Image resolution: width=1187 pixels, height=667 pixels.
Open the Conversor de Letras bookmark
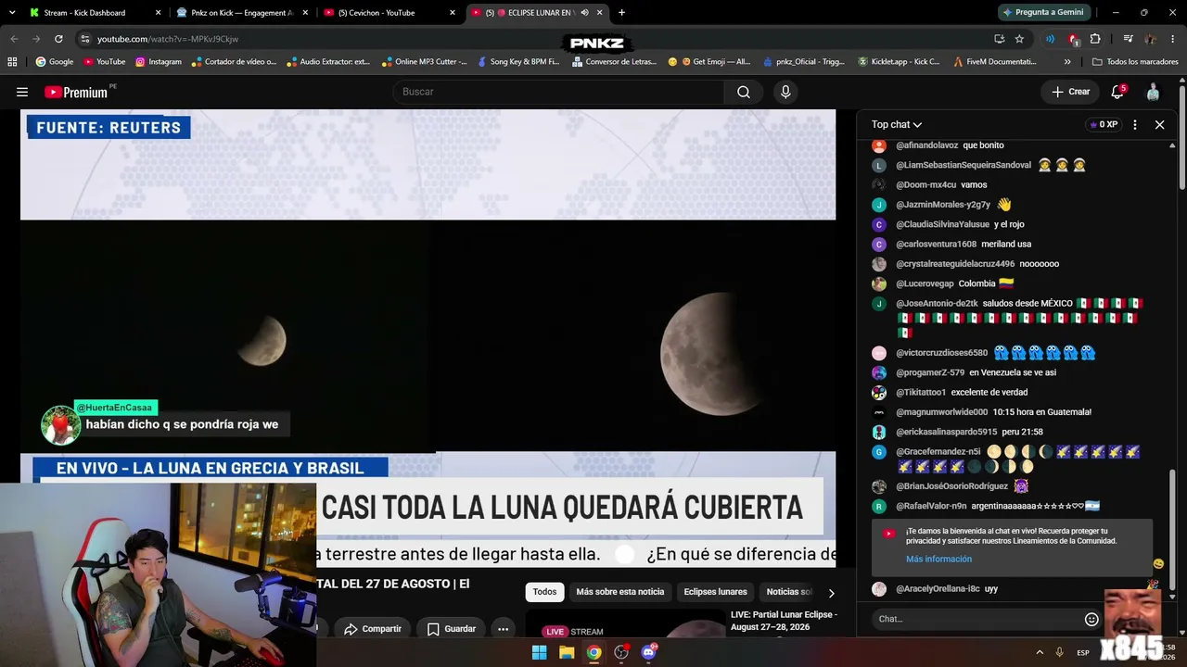[x=615, y=62]
